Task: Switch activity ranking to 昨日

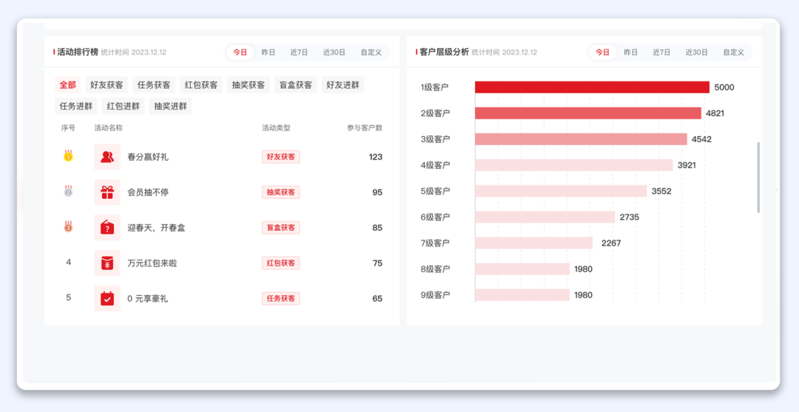Action: (268, 53)
